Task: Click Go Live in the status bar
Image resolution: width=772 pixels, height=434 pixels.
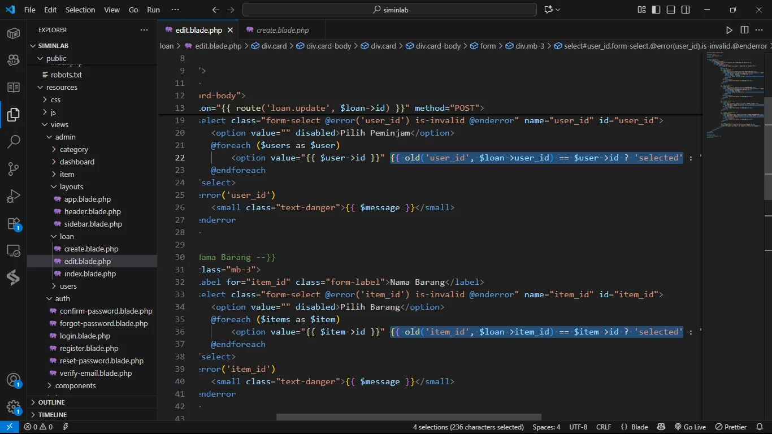Action: [x=690, y=427]
